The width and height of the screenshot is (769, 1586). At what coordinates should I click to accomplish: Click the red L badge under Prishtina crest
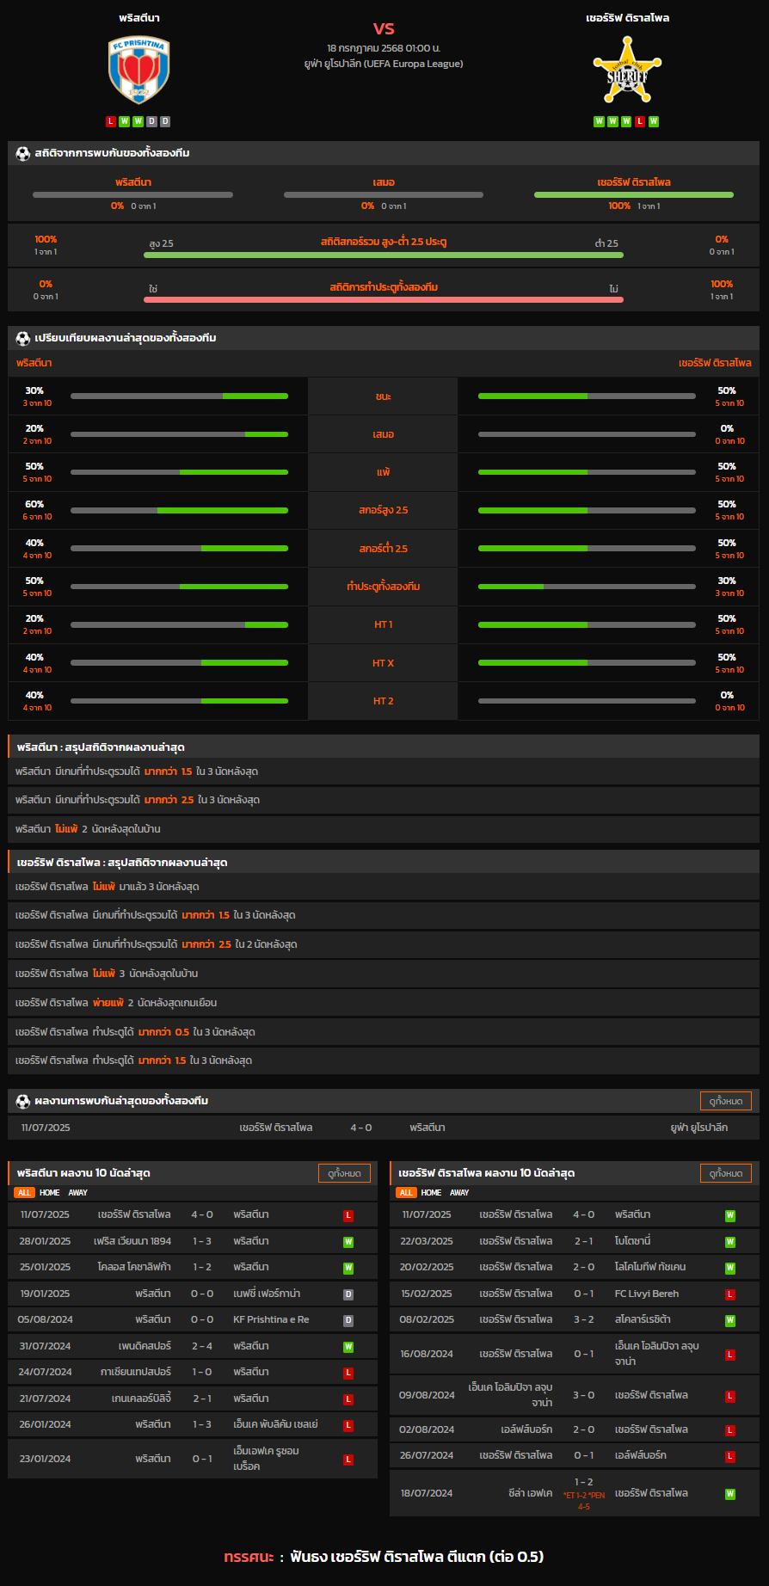click(x=111, y=121)
